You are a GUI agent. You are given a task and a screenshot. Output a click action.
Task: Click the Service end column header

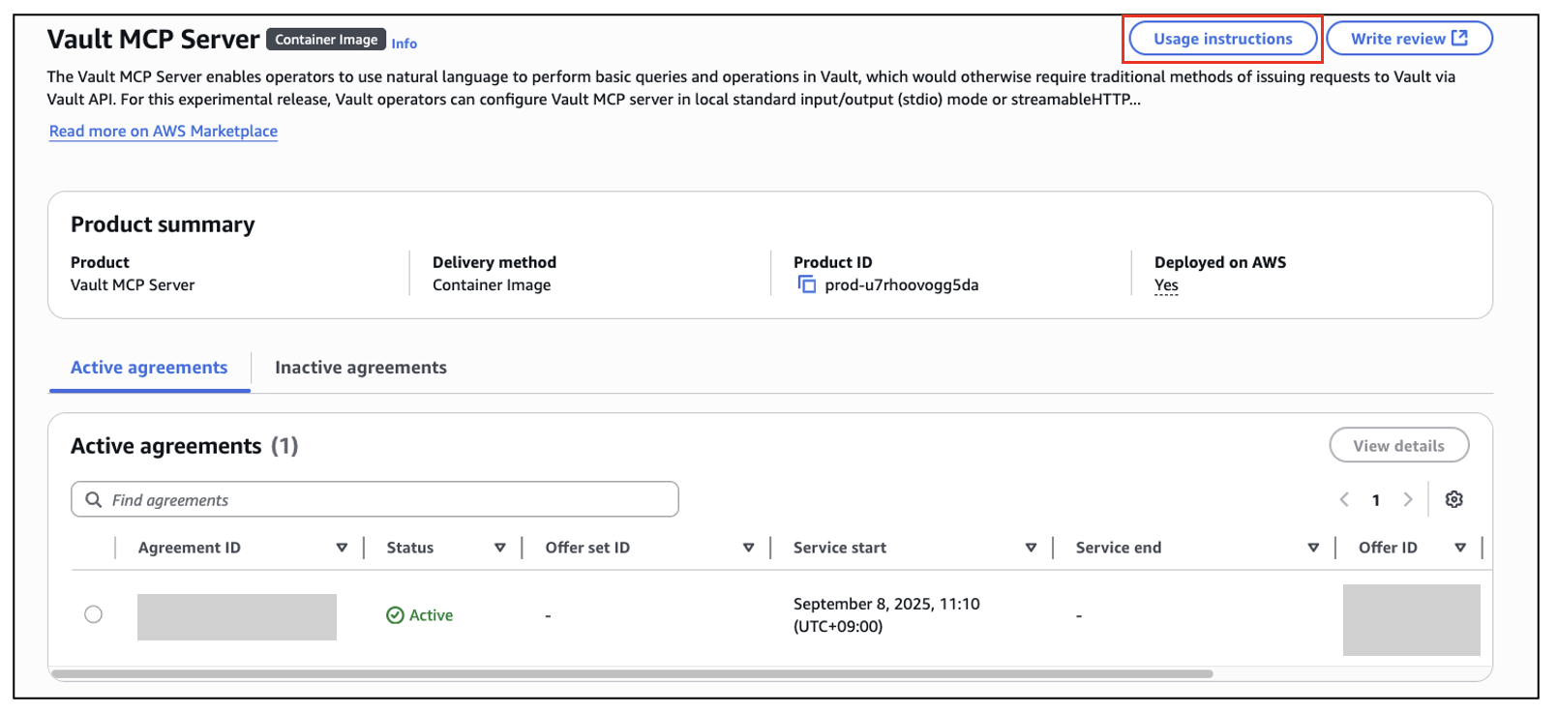coord(1119,548)
